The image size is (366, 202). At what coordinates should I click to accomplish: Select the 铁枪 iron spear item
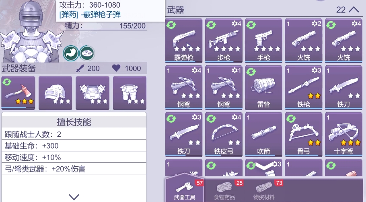coord(303,88)
